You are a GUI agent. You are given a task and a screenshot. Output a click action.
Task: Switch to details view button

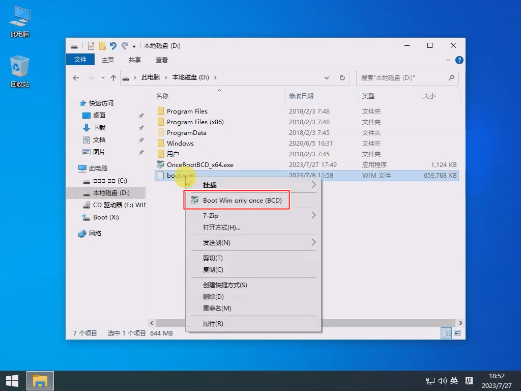point(446,333)
